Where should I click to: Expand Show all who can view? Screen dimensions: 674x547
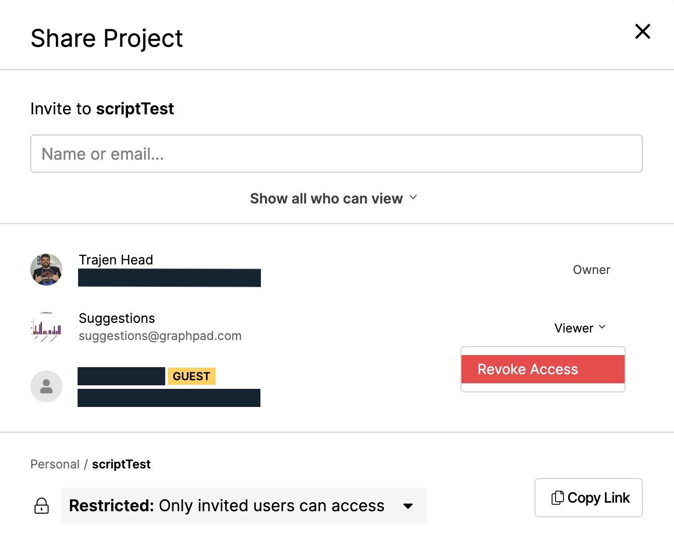(333, 198)
